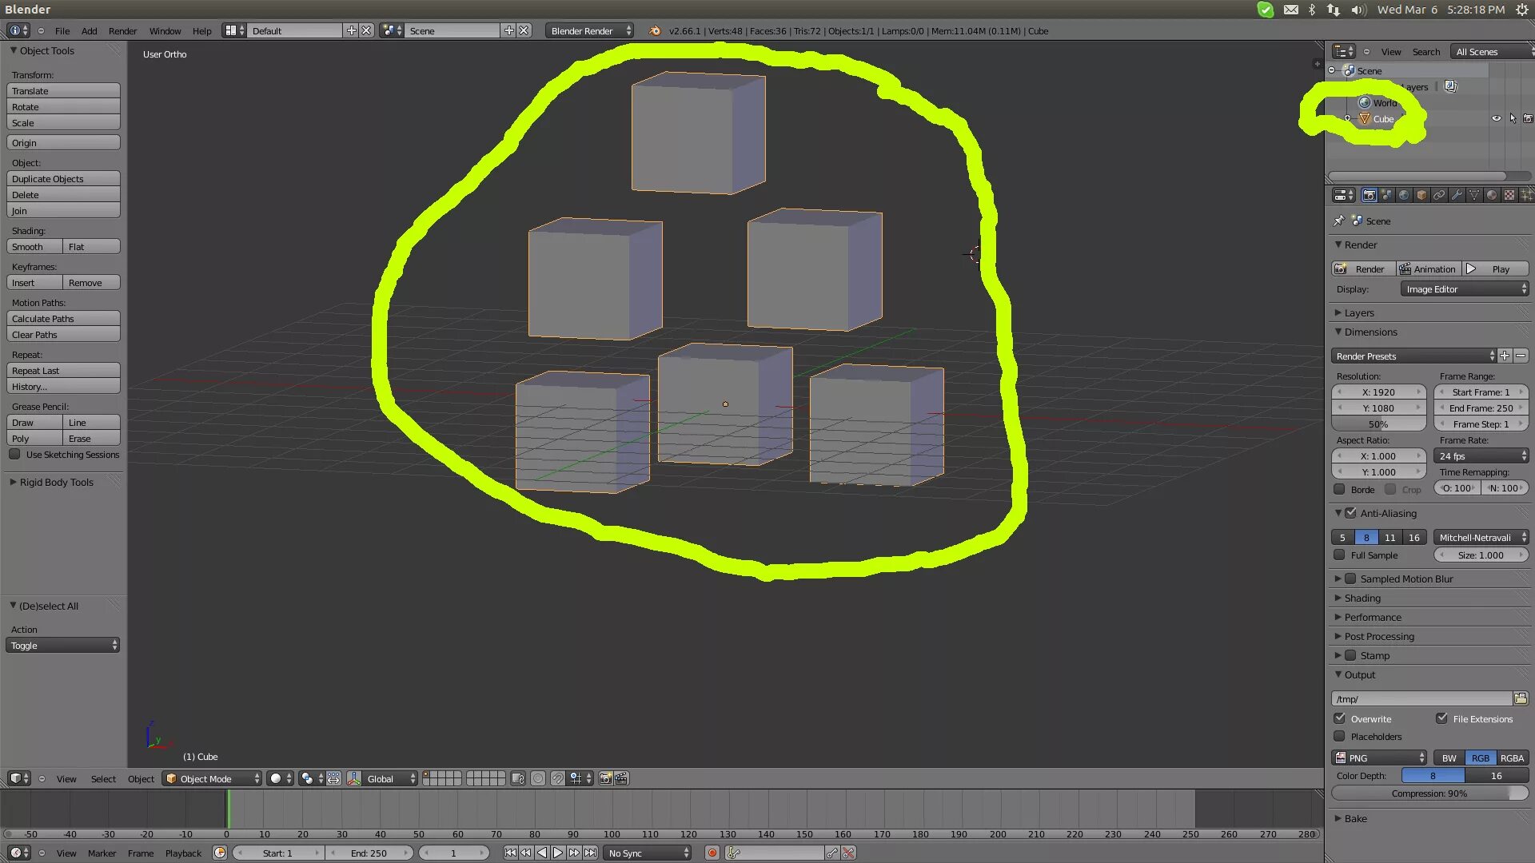Open the 24 fps frame rate dropdown
The width and height of the screenshot is (1535, 863).
coord(1481,455)
